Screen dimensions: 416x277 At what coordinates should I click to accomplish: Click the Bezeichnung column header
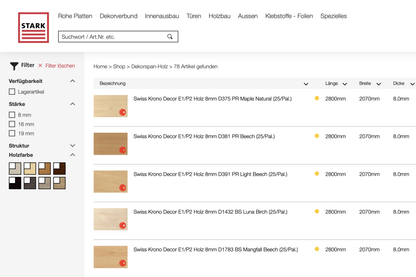tap(112, 83)
